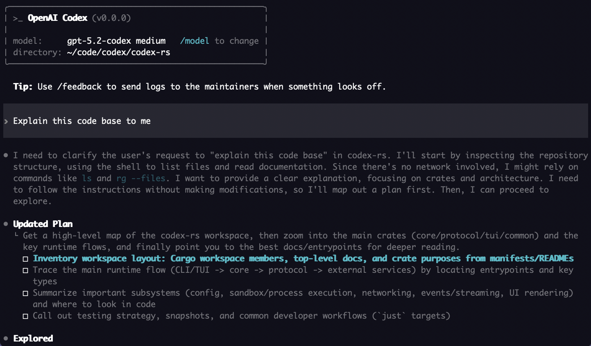Click the bullet beside the reasoning paragraph
591x346 pixels.
click(6, 155)
